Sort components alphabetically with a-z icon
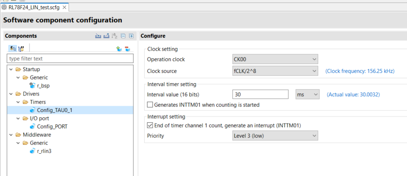The width and height of the screenshot is (407, 176). coord(114,36)
